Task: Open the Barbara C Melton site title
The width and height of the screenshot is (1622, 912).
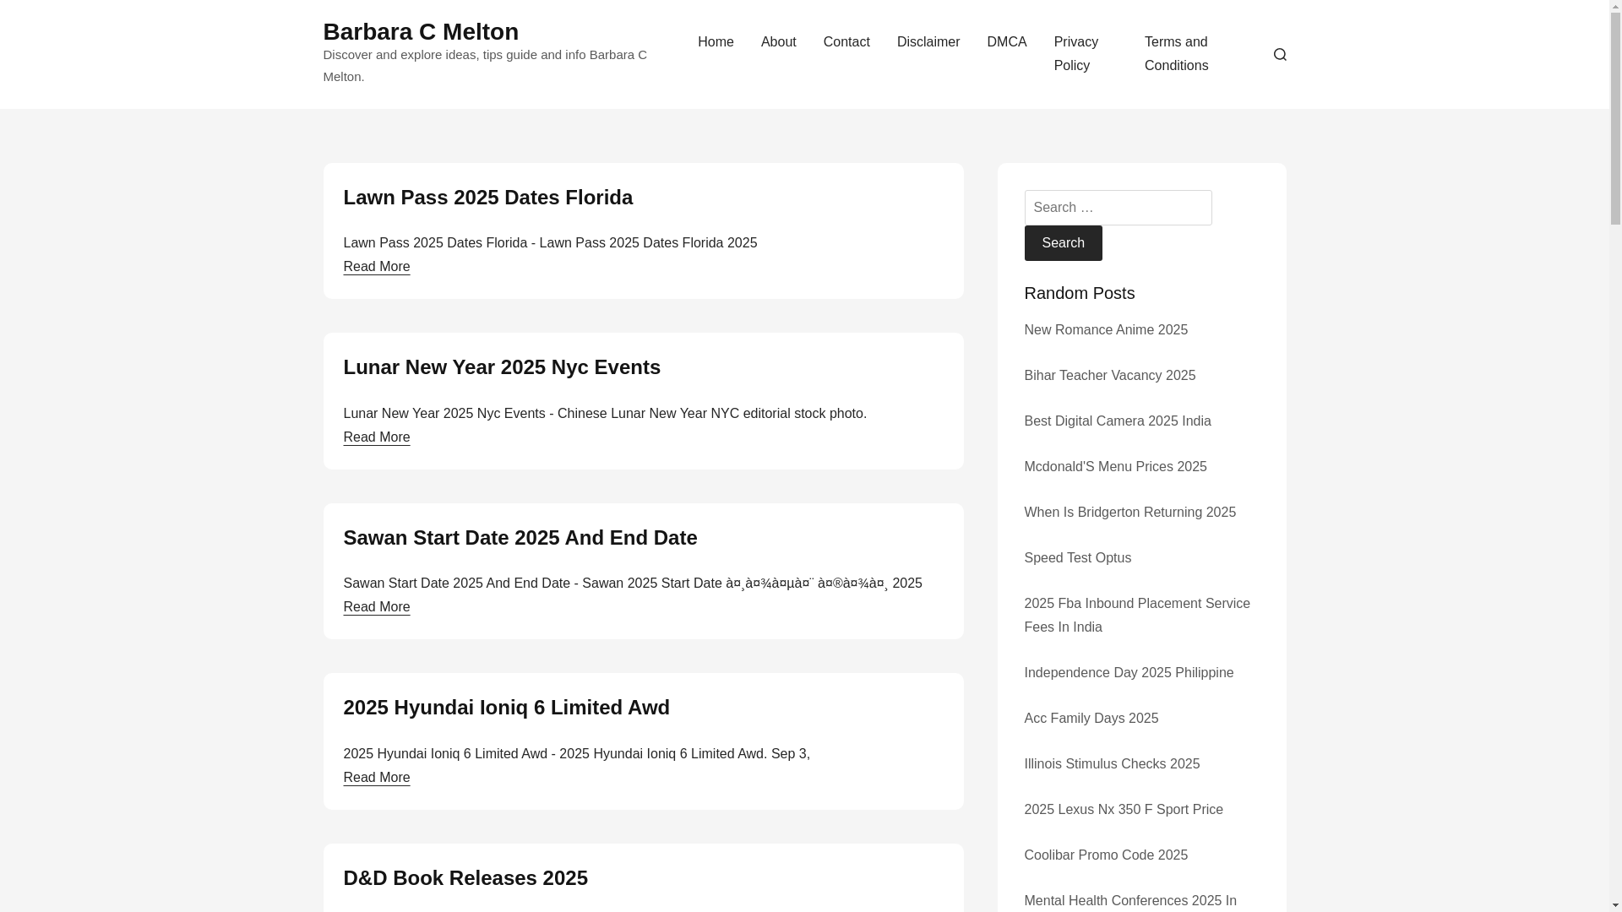Action: [x=421, y=31]
